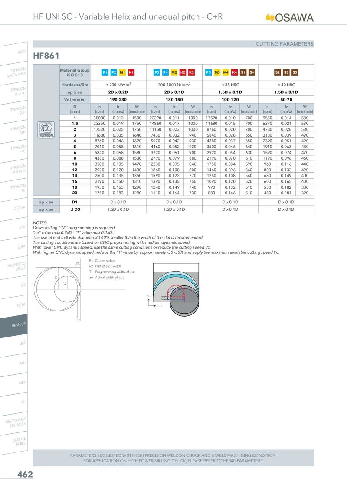
Task: Select the brown S5 material badge
Action: point(295,72)
